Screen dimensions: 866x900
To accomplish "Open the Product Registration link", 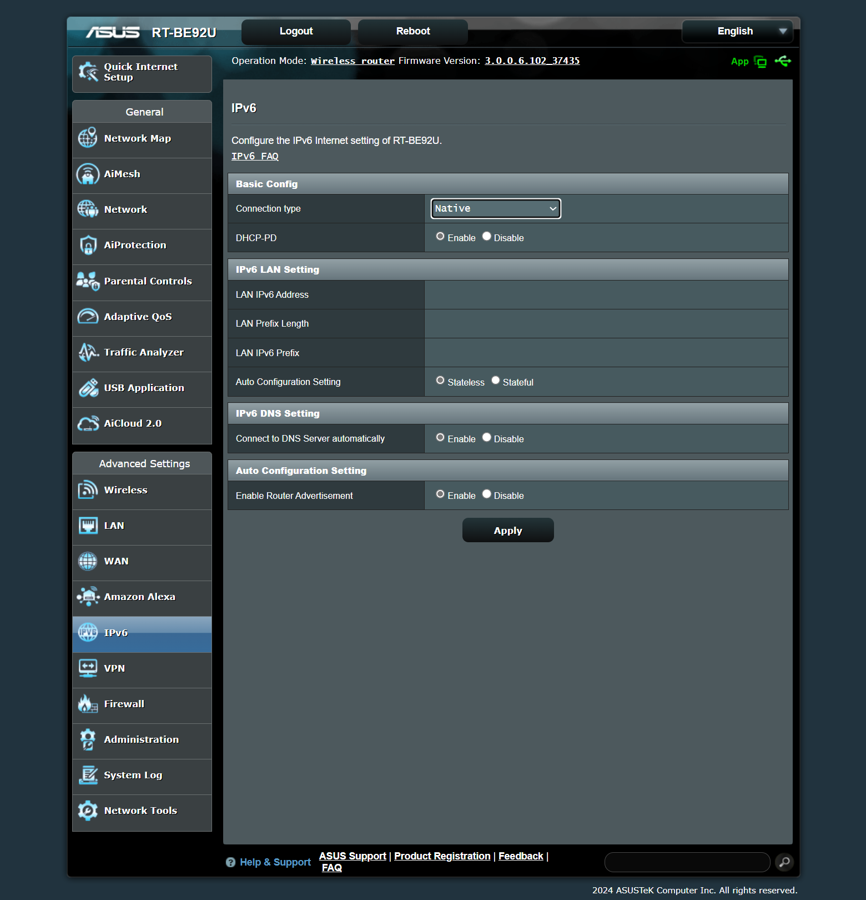I will 442,856.
